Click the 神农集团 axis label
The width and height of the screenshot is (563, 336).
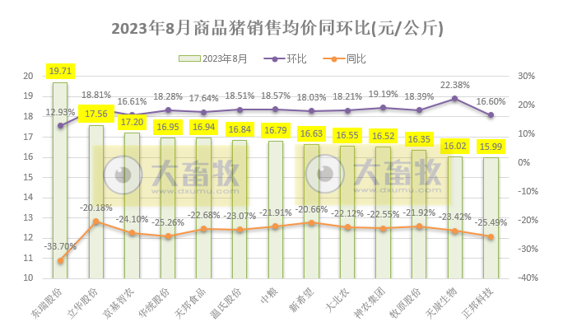point(370,303)
